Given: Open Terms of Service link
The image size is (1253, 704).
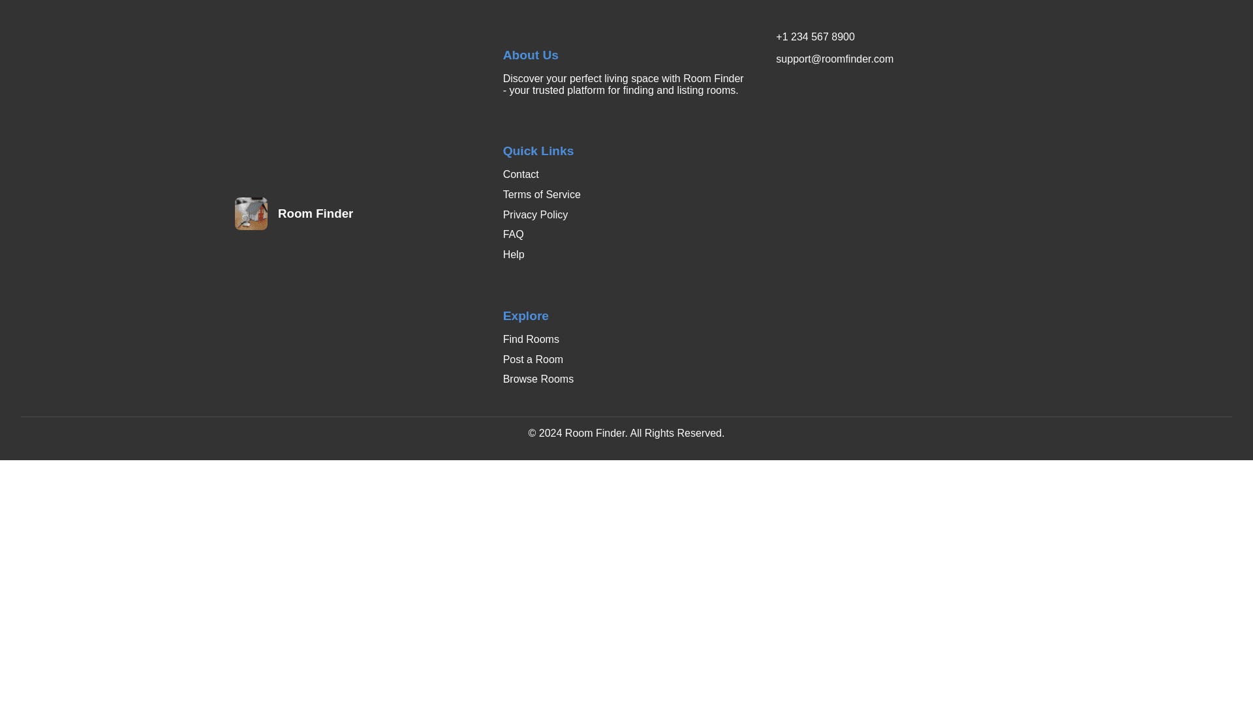Looking at the screenshot, I should coord(541,195).
